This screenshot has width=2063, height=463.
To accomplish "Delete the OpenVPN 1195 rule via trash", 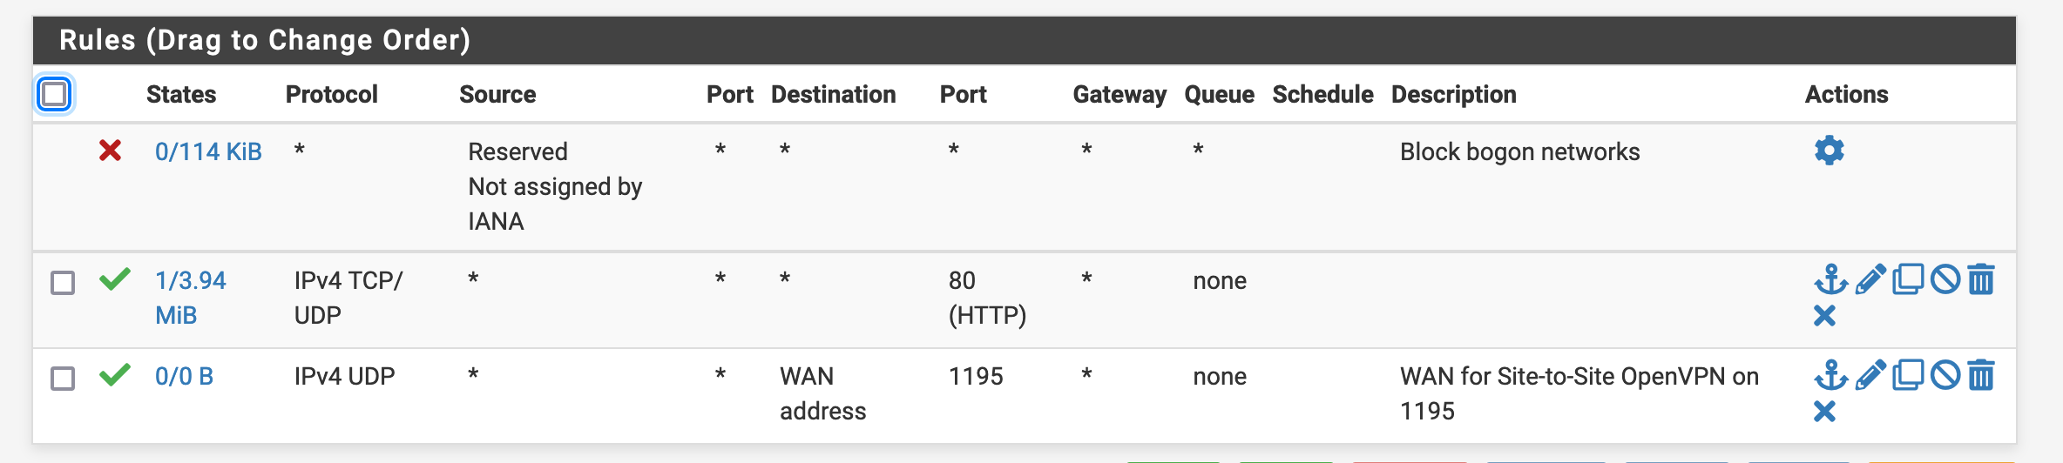I will (1981, 375).
